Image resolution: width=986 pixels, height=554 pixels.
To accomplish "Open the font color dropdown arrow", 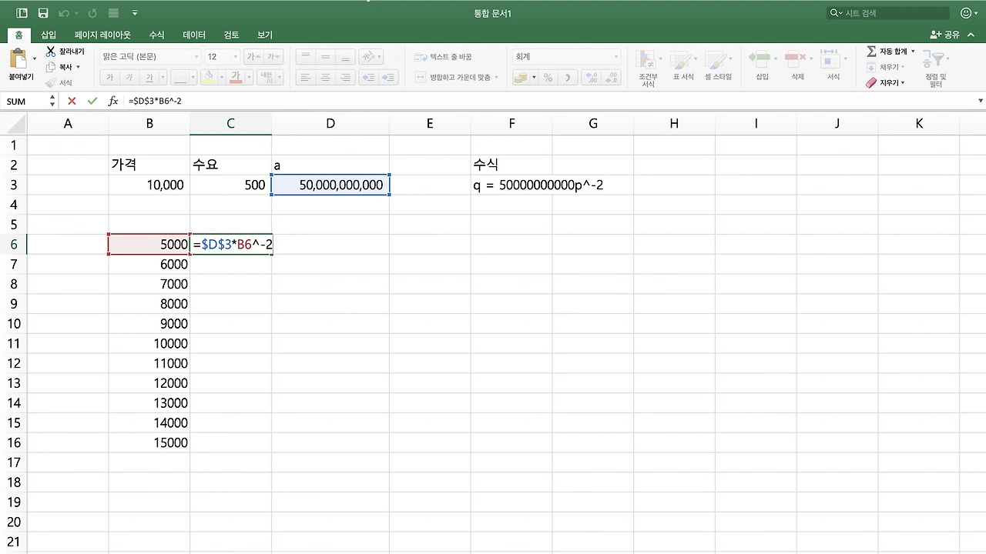I will [x=248, y=77].
